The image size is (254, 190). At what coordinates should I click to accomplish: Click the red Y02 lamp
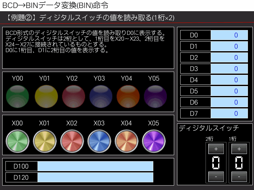click(73, 97)
